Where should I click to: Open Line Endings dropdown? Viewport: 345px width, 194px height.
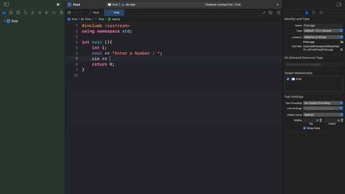click(x=323, y=108)
